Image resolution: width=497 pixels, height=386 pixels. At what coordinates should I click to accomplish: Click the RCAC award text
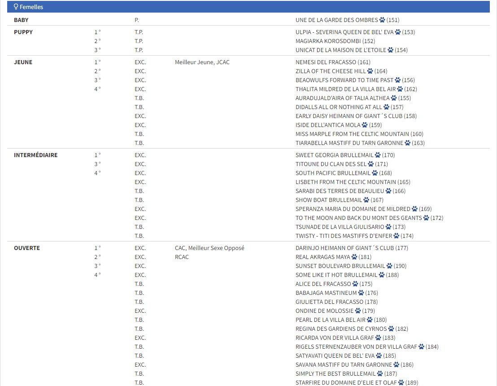click(x=182, y=257)
